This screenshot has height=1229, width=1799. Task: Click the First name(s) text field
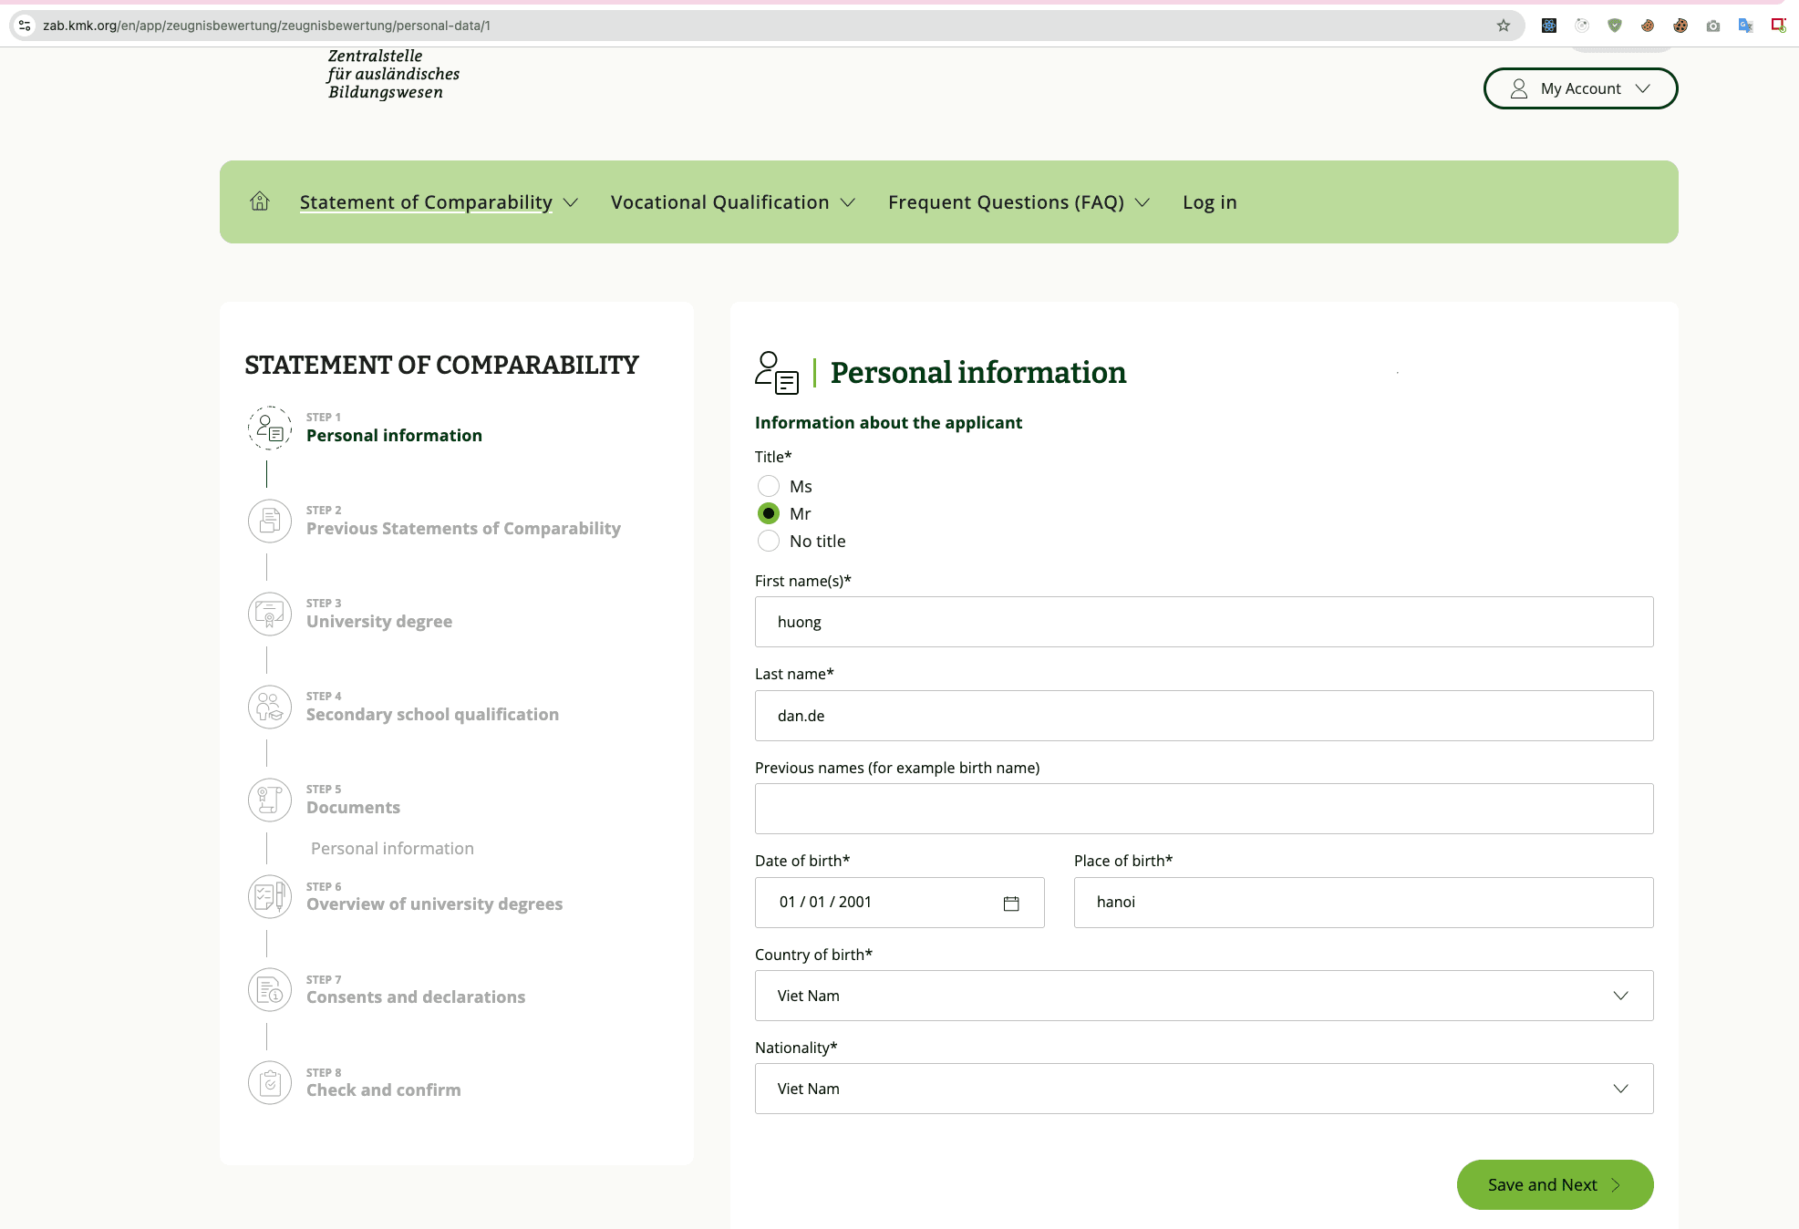pos(1204,622)
